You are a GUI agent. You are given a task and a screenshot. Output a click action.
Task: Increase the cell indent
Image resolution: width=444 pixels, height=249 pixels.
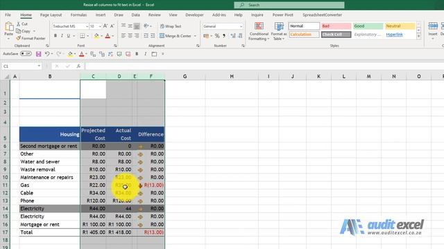click(153, 36)
